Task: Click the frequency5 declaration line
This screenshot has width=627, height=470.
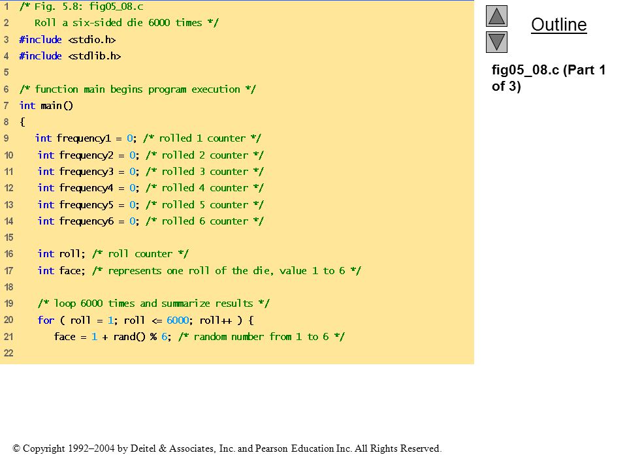Action: [x=151, y=204]
